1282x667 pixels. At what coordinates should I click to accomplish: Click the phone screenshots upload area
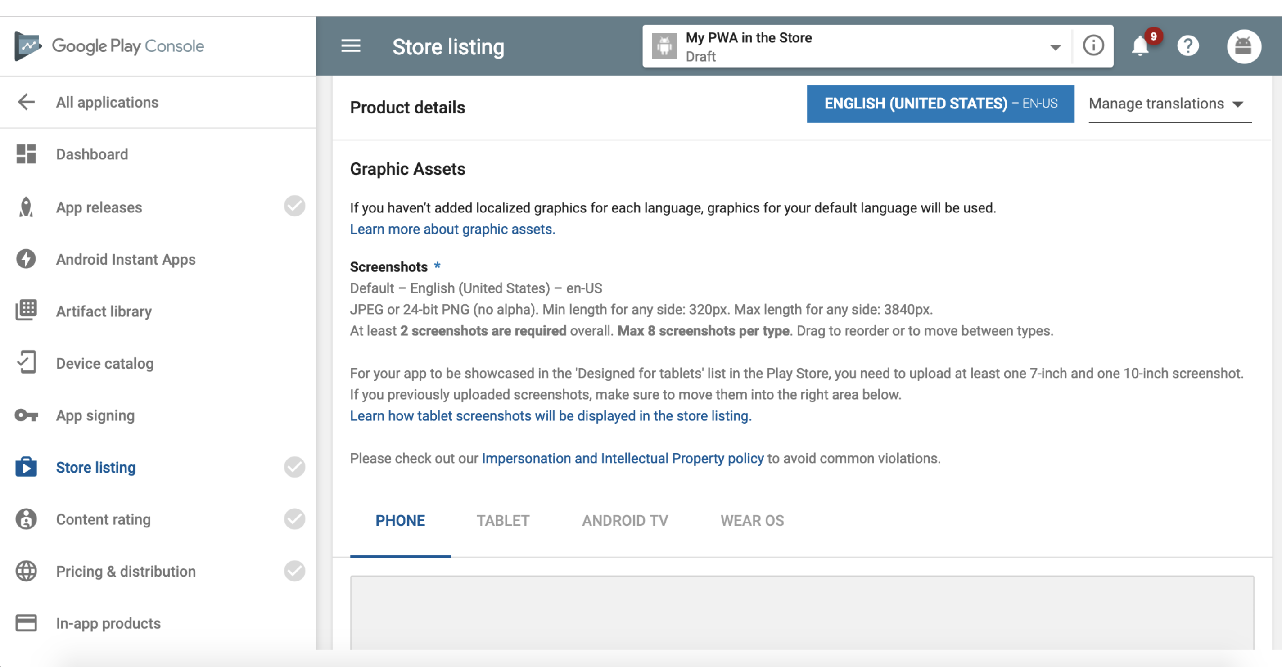[801, 612]
